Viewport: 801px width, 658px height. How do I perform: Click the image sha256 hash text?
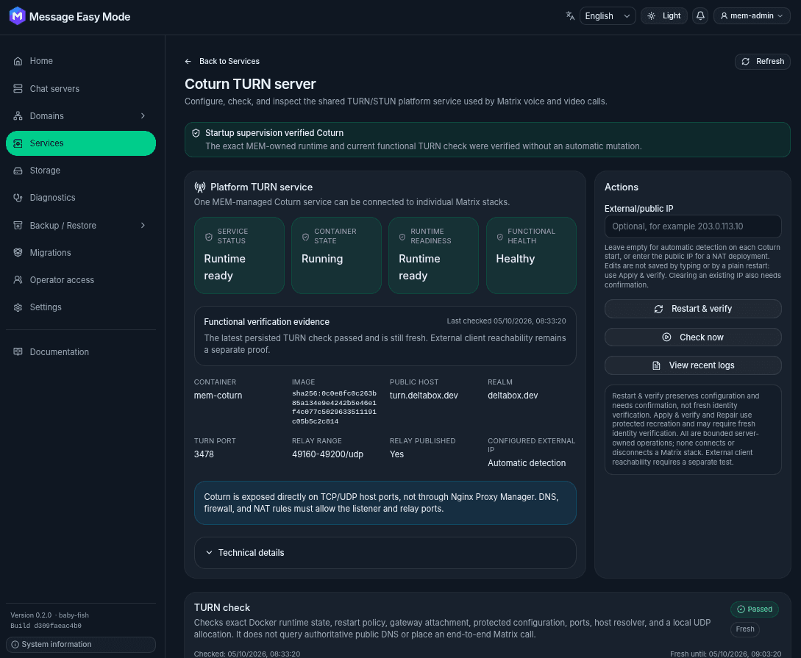pyautogui.click(x=334, y=407)
